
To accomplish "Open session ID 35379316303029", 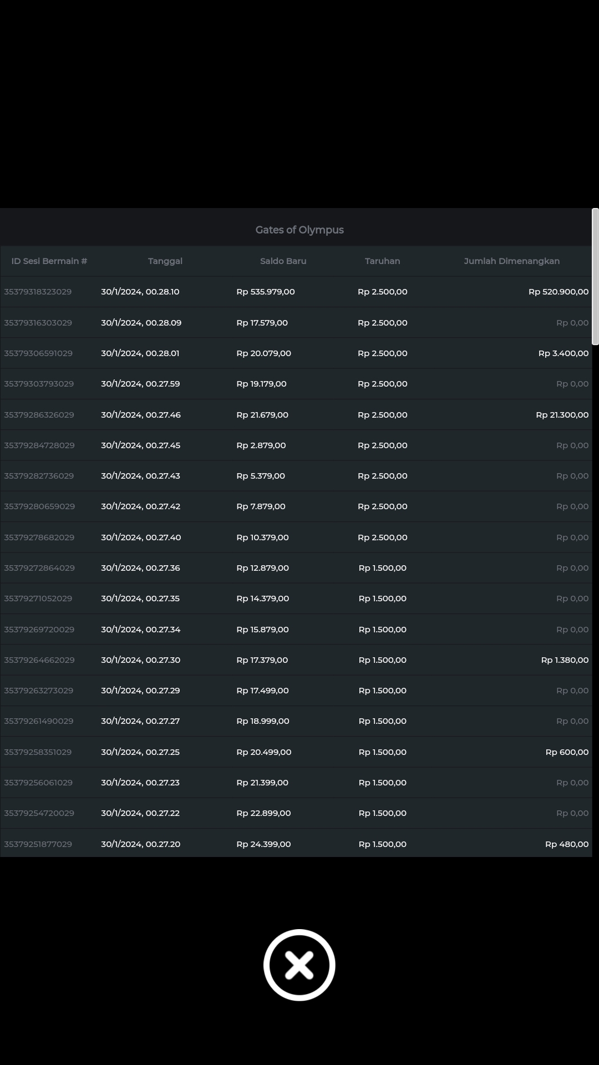I will tap(38, 323).
